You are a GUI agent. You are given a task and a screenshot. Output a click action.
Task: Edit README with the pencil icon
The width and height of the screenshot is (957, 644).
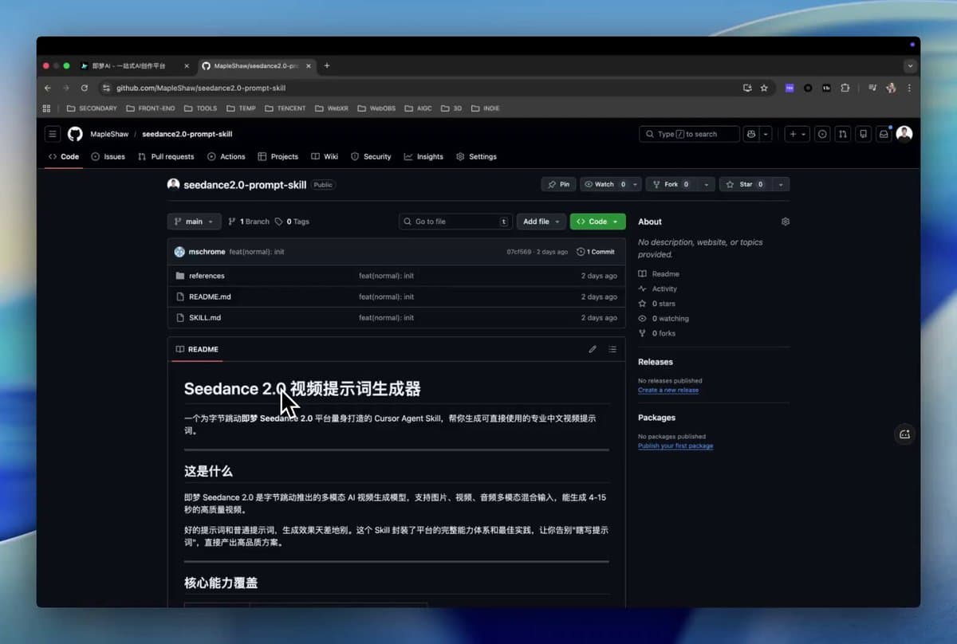tap(593, 349)
